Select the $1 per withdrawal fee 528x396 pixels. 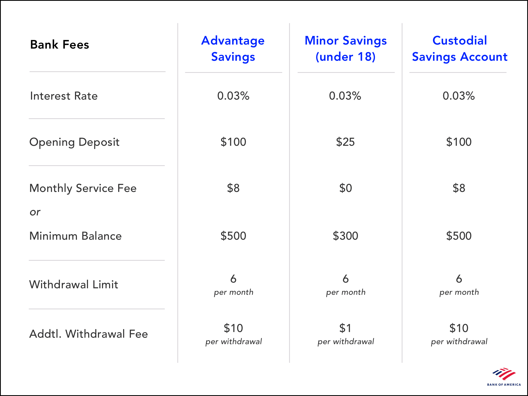pos(346,334)
